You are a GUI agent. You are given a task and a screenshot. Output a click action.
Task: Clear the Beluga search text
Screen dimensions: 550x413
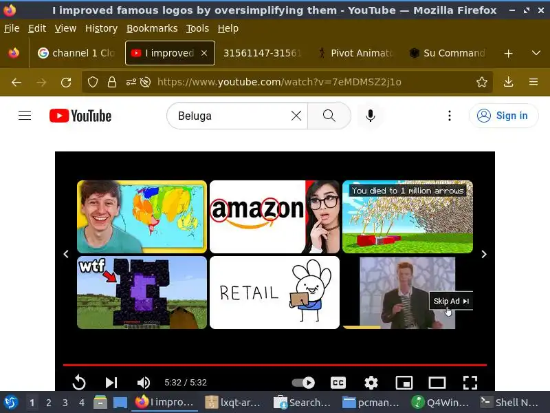tap(296, 116)
